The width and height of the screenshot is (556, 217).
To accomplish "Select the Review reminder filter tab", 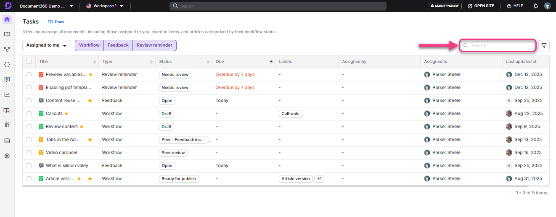I will (154, 45).
